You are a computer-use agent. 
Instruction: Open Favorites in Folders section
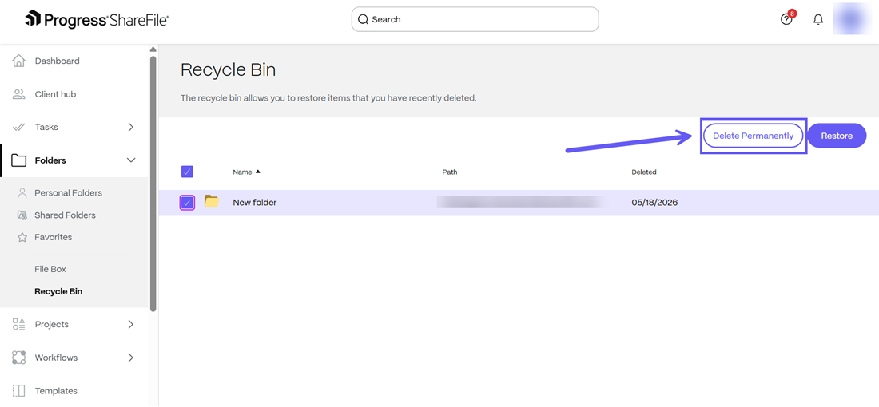pos(54,237)
